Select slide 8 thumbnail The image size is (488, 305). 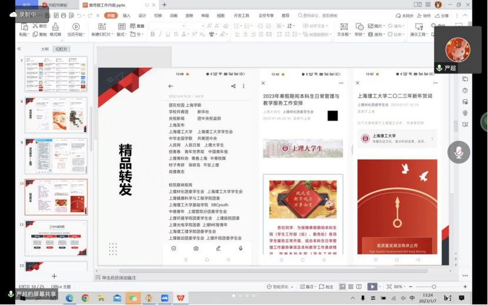[x=56, y=115]
